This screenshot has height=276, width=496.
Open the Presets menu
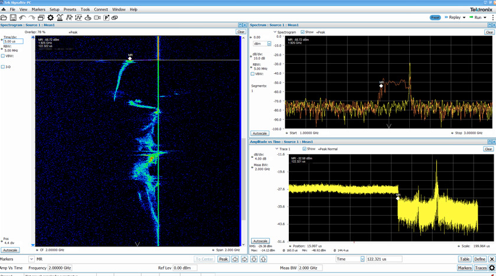(70, 9)
